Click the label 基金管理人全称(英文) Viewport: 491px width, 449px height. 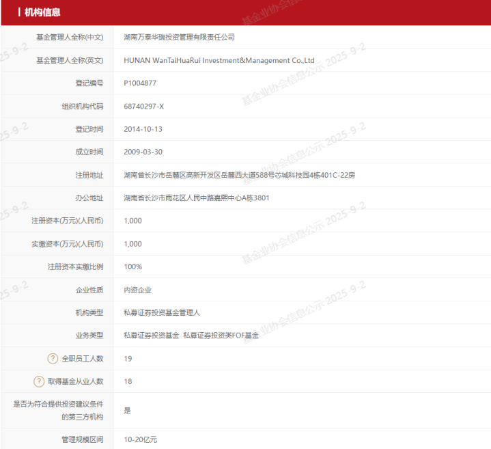click(70, 60)
